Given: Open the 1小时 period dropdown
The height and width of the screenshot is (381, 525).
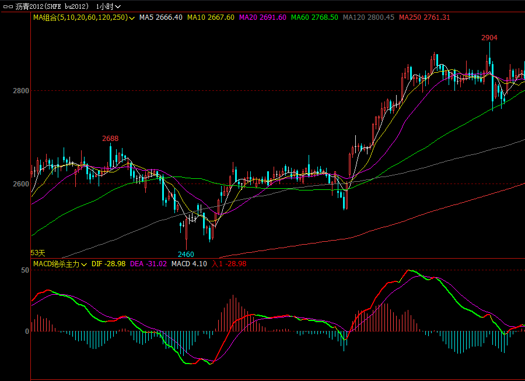Looking at the screenshot, I should point(108,6).
